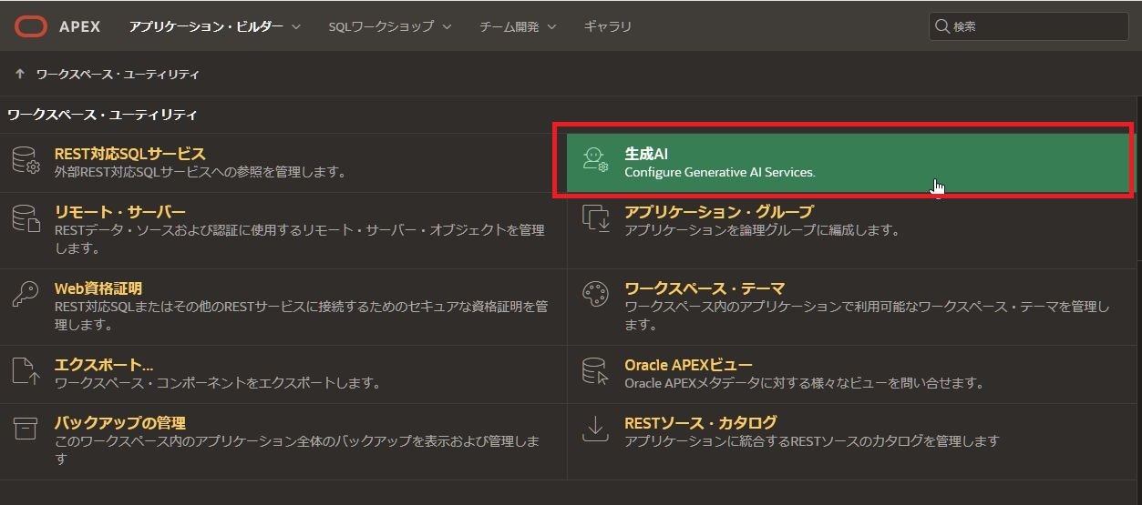Open the バックアップの管理 link
Image resolution: width=1142 pixels, height=505 pixels.
[120, 422]
